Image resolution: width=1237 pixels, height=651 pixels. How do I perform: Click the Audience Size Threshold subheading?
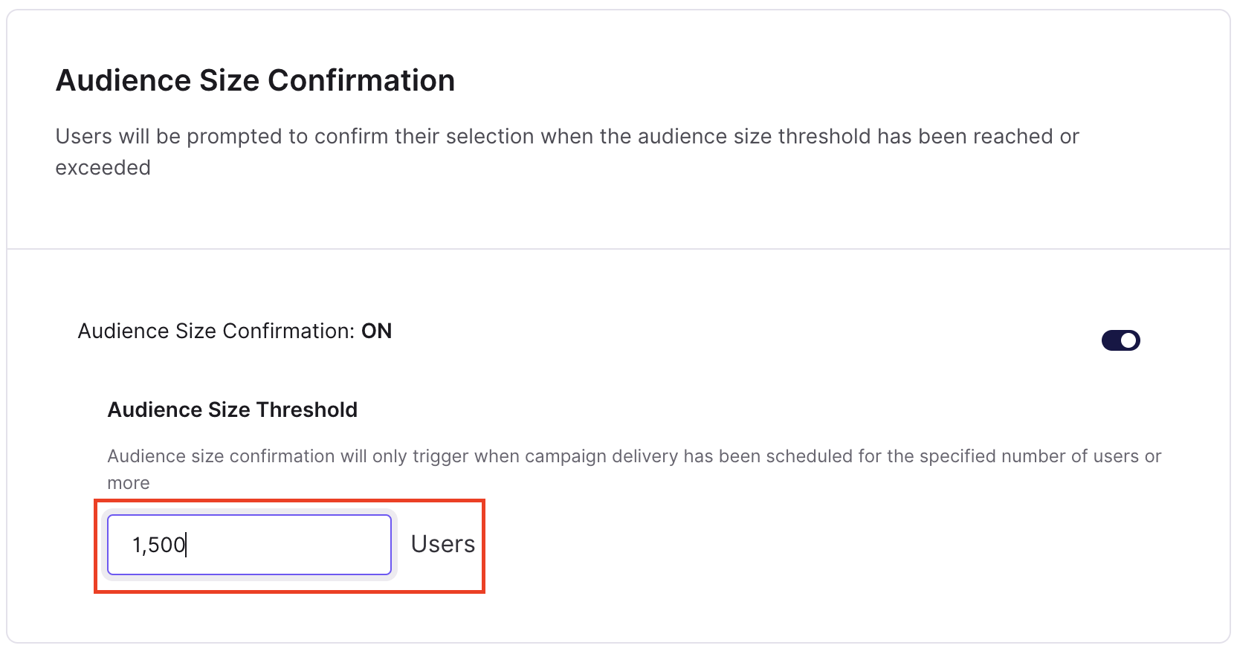tap(233, 409)
